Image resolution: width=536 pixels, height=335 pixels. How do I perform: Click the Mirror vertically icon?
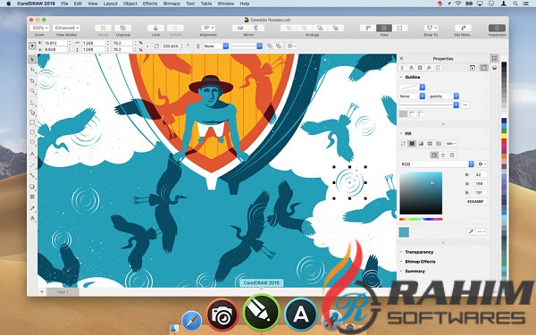point(256,28)
